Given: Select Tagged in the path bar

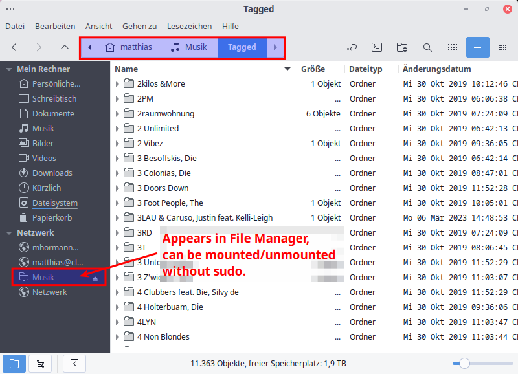Looking at the screenshot, I should point(242,47).
